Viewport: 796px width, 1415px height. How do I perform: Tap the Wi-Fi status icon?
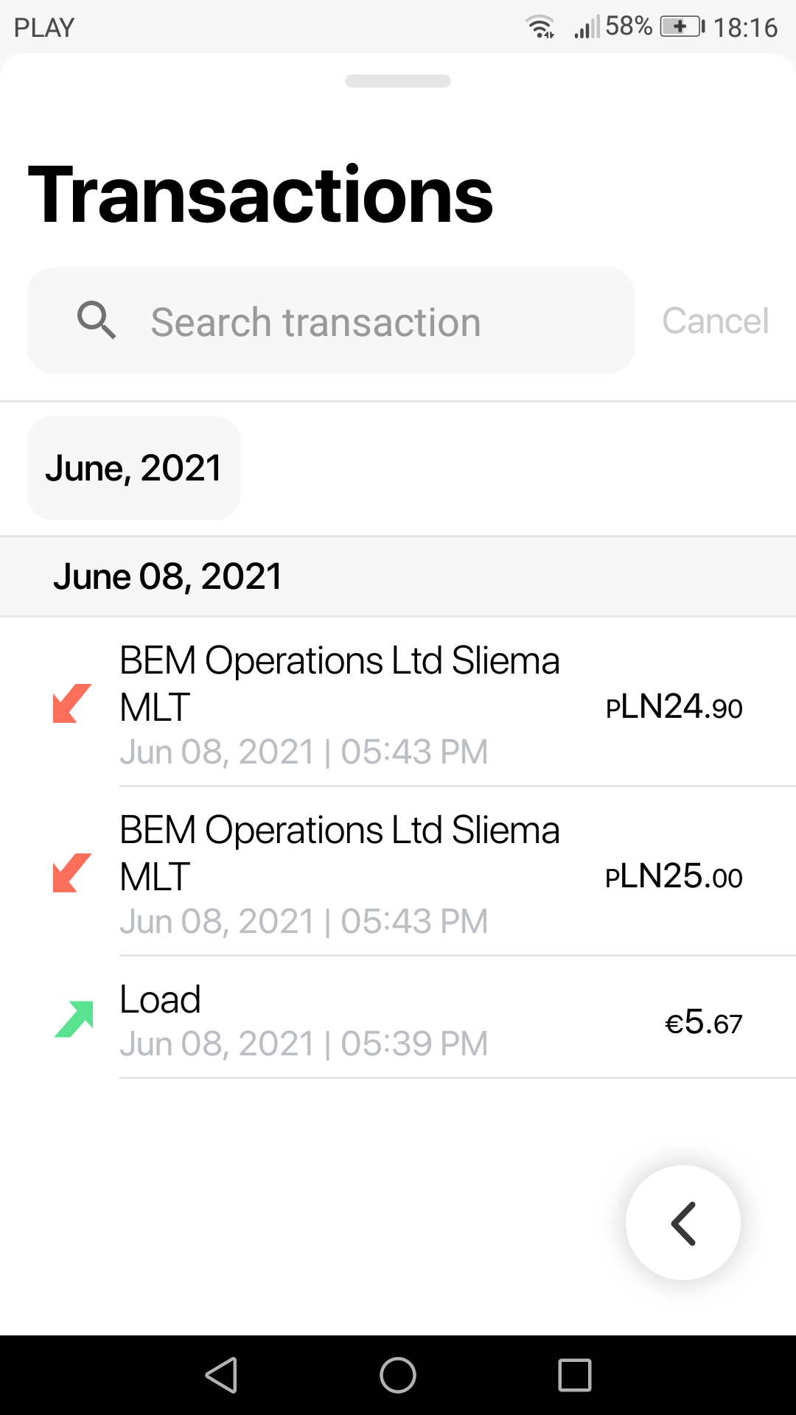pyautogui.click(x=540, y=27)
